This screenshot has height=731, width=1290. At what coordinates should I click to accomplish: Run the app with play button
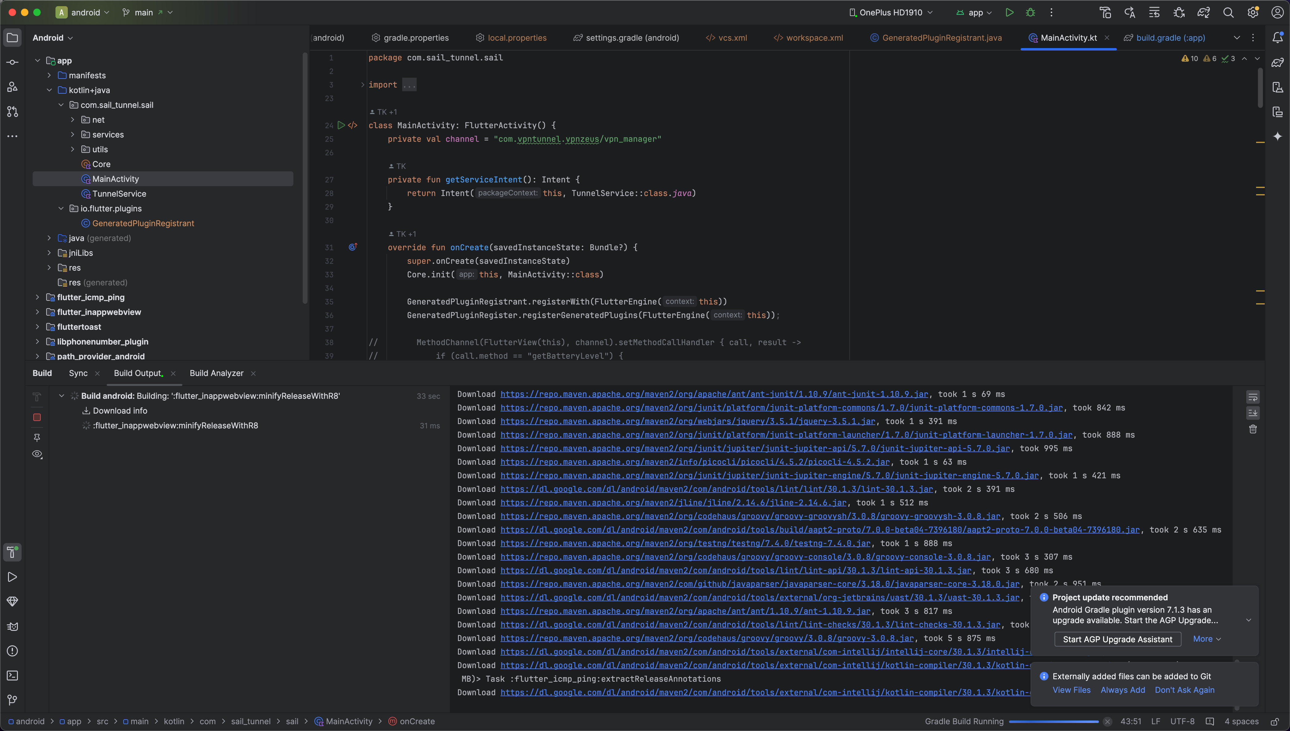1010,13
